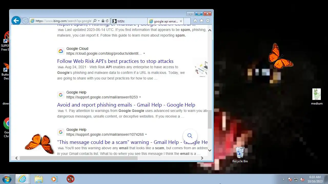
Task: Maximize the Internet Explorer window
Action: pos(199,14)
